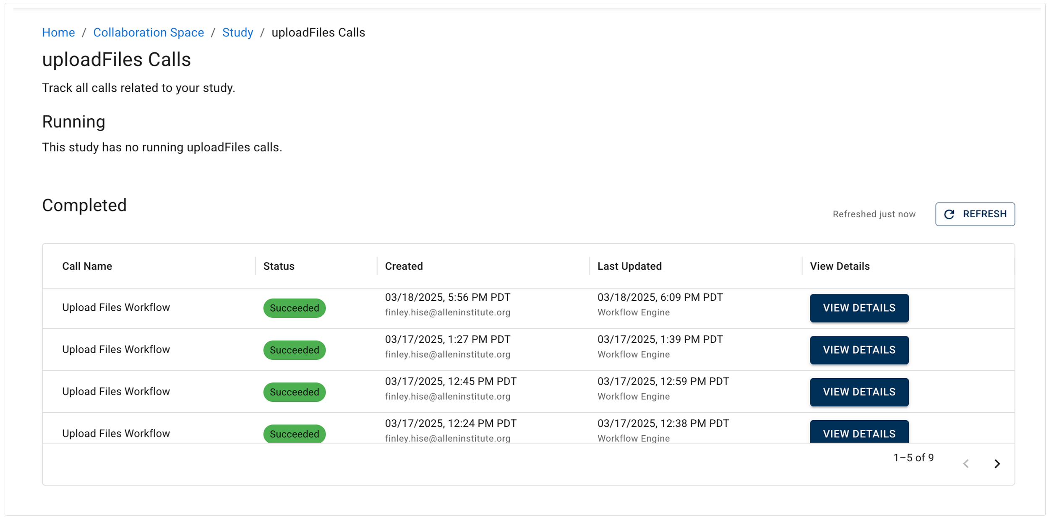View details for the 12:45 PM call

click(x=859, y=392)
